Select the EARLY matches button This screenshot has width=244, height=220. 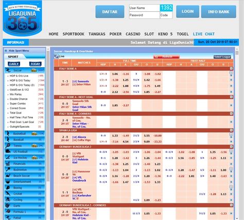tap(14, 64)
